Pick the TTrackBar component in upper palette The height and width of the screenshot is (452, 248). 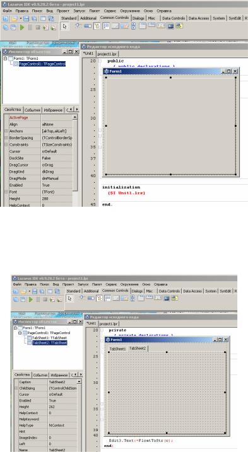point(78,26)
